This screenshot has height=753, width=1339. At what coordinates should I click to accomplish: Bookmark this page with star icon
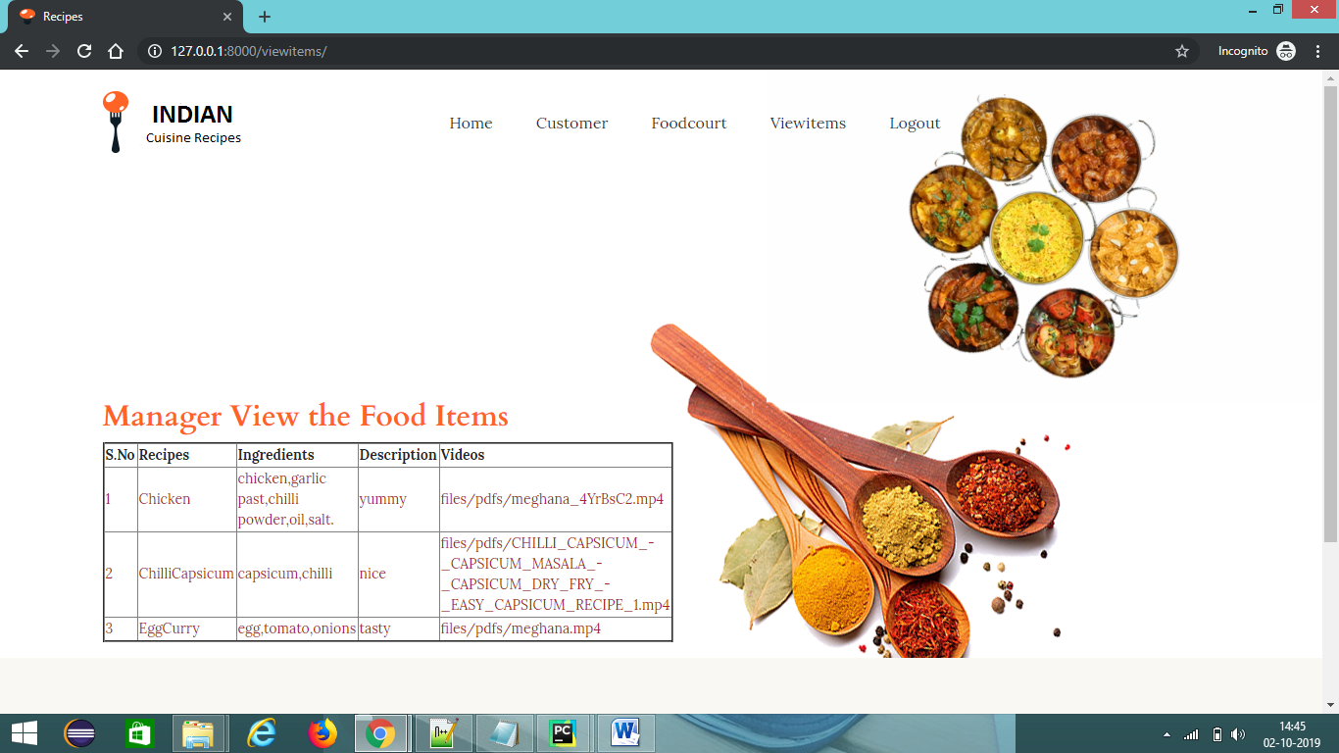(x=1182, y=51)
